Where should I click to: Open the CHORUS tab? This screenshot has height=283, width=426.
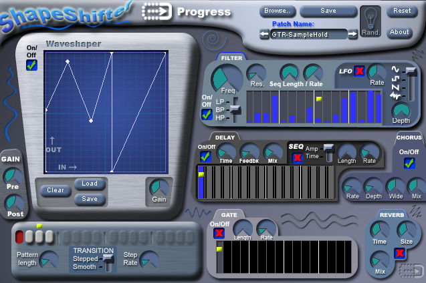409,137
